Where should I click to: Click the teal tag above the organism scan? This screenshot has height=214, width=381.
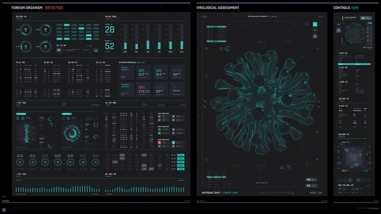point(21,114)
